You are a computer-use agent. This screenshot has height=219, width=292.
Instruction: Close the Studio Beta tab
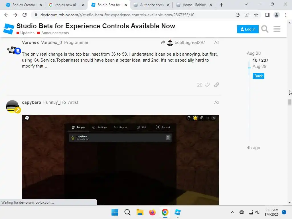[x=126, y=5]
